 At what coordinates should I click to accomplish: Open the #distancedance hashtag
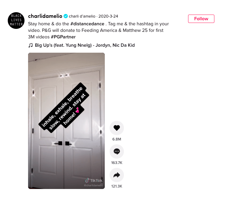[87, 24]
